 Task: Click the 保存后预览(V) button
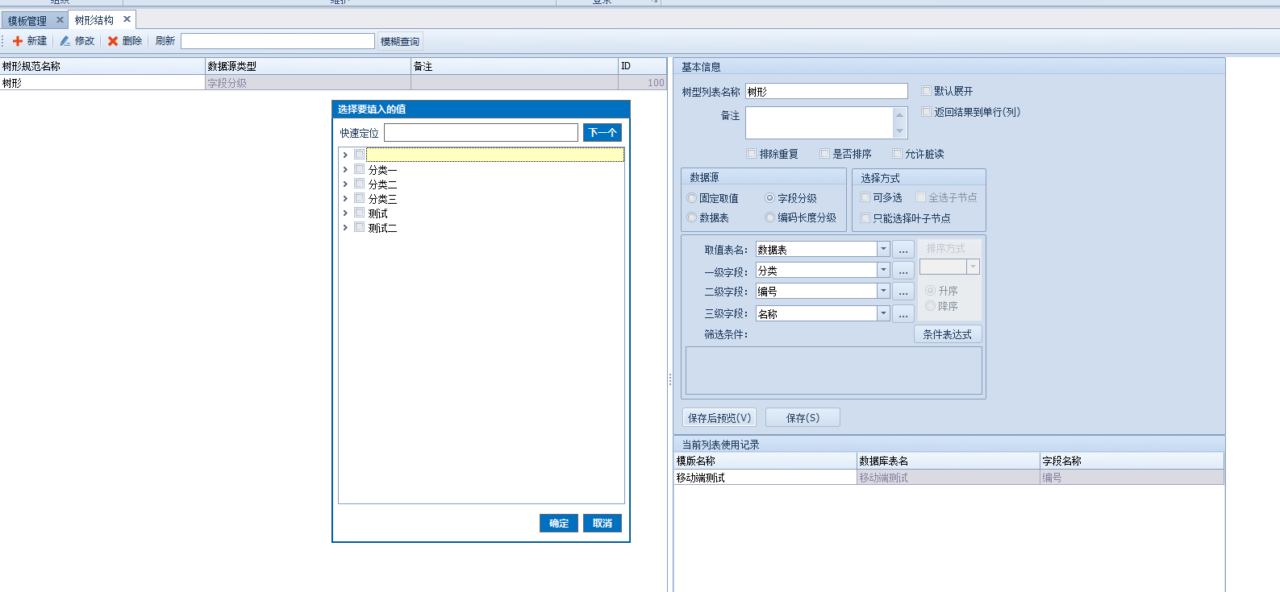tap(719, 418)
